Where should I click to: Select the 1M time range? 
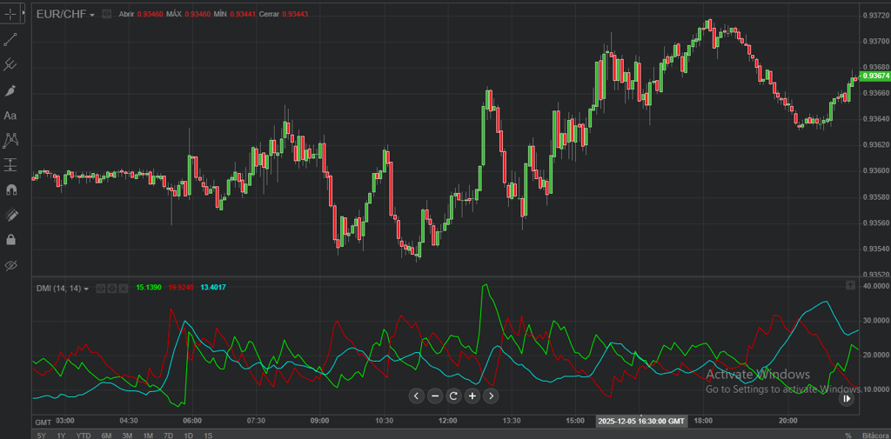(148, 436)
